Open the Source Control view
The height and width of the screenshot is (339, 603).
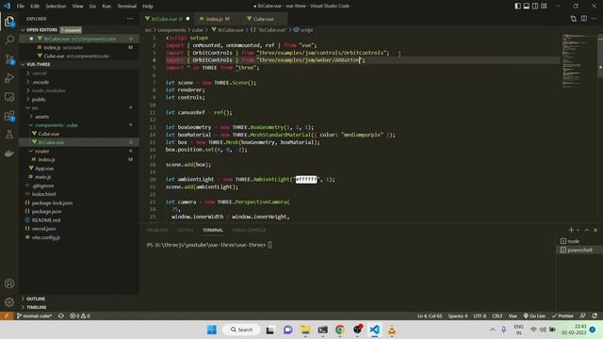[x=9, y=58]
